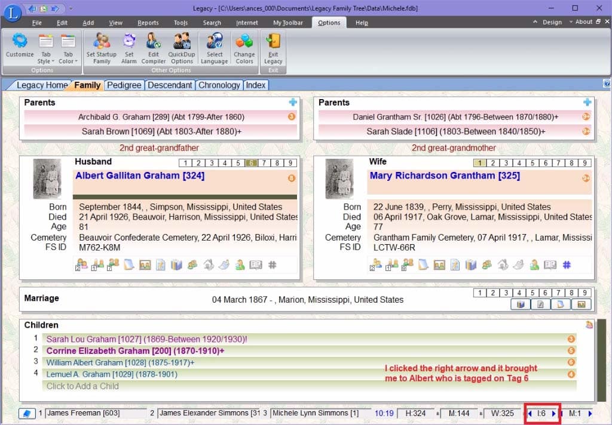Toggle tag 1 for husband Albert Graham
The width and height of the screenshot is (612, 425).
coord(185,163)
